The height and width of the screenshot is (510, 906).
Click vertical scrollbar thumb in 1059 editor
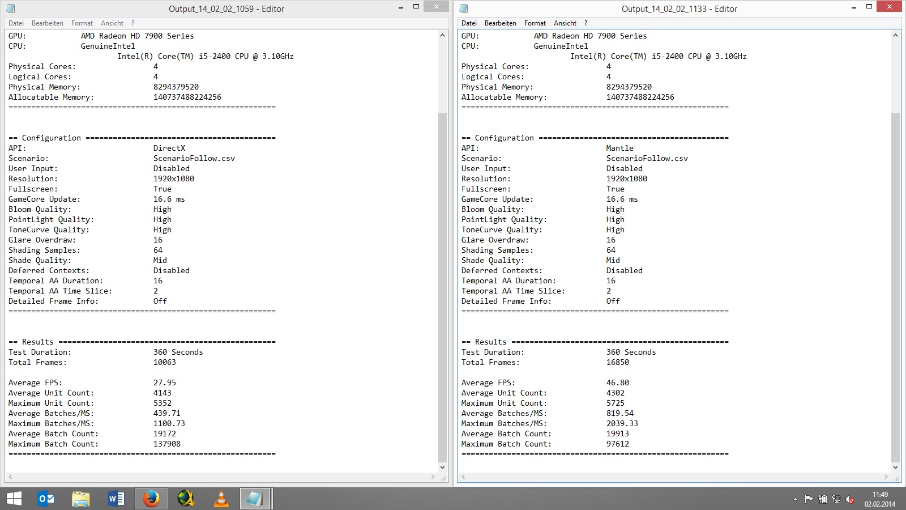[x=443, y=288]
